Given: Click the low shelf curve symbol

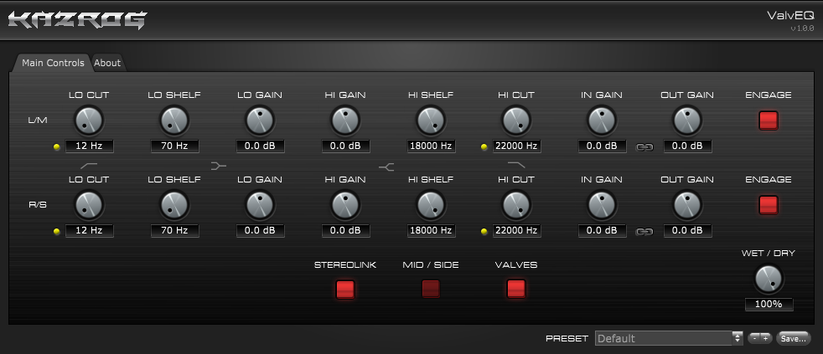Looking at the screenshot, I should click(219, 166).
